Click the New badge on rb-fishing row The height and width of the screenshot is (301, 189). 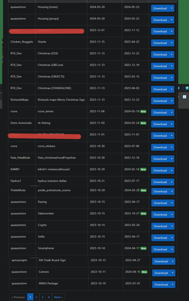pos(143,123)
